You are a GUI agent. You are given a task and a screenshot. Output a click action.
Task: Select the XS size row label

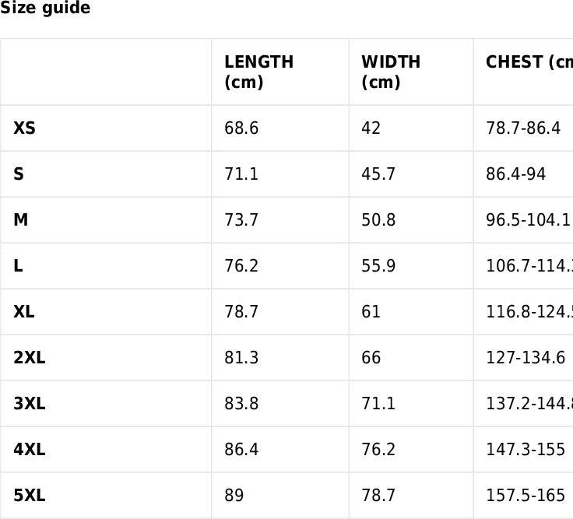pyautogui.click(x=24, y=128)
